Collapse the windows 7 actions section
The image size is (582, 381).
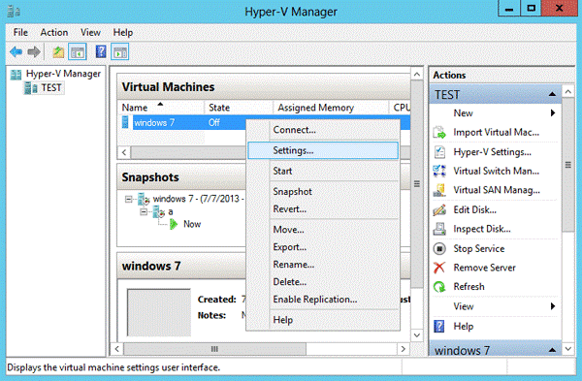(x=552, y=350)
